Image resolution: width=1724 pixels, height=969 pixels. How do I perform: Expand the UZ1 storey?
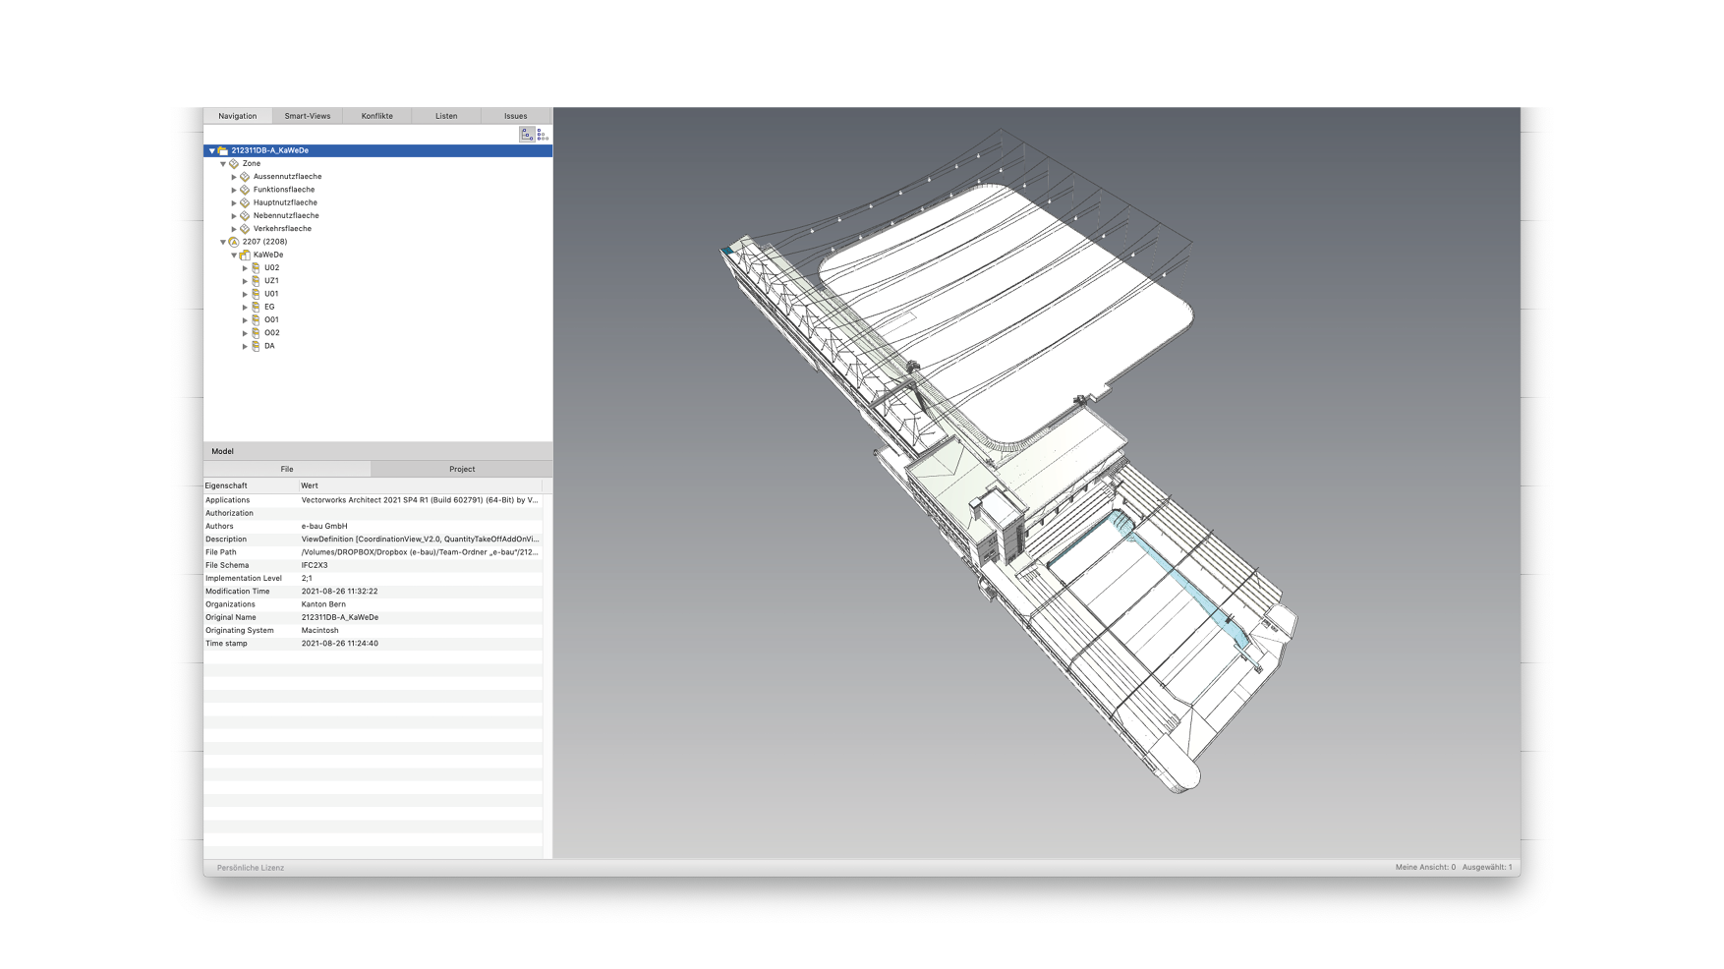[x=245, y=281]
